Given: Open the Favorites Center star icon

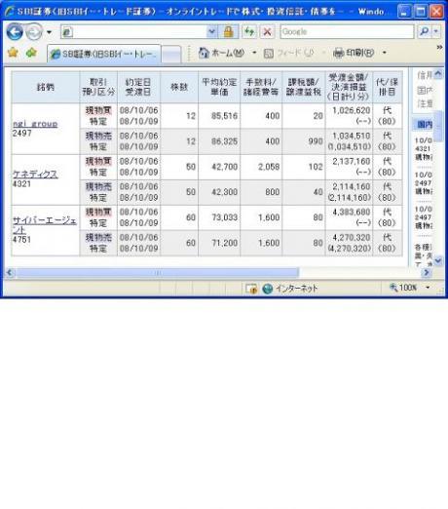Looking at the screenshot, I should tap(13, 53).
